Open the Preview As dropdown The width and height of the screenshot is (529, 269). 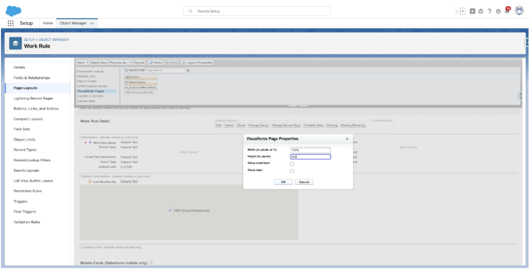[121, 62]
